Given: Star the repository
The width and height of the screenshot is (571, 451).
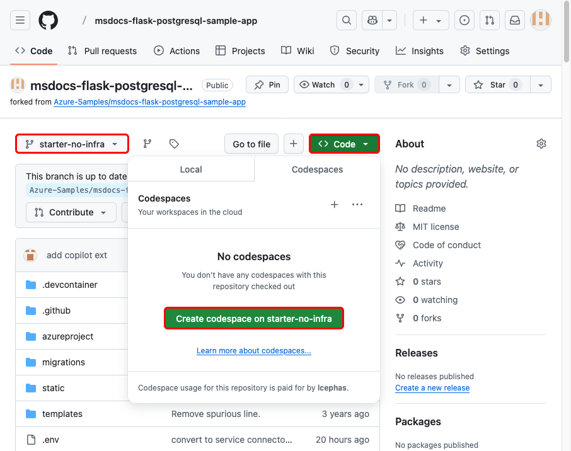Looking at the screenshot, I should [x=497, y=84].
